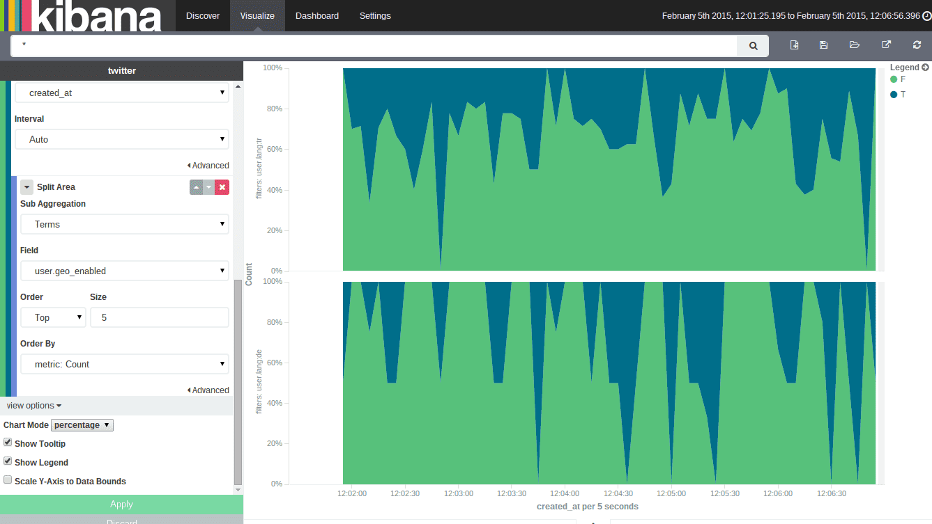Expand Advanced options under Order By
Screen dimensions: 932x524
[208, 390]
